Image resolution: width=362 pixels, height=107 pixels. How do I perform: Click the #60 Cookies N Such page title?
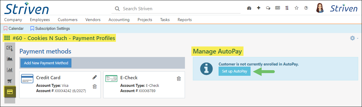(64, 38)
